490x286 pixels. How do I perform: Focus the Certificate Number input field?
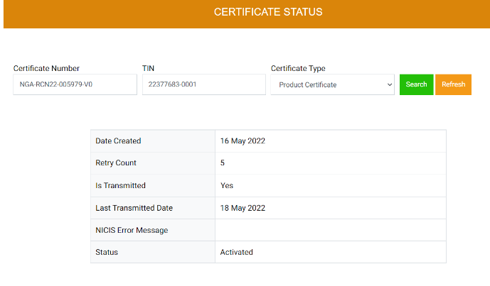tap(75, 84)
